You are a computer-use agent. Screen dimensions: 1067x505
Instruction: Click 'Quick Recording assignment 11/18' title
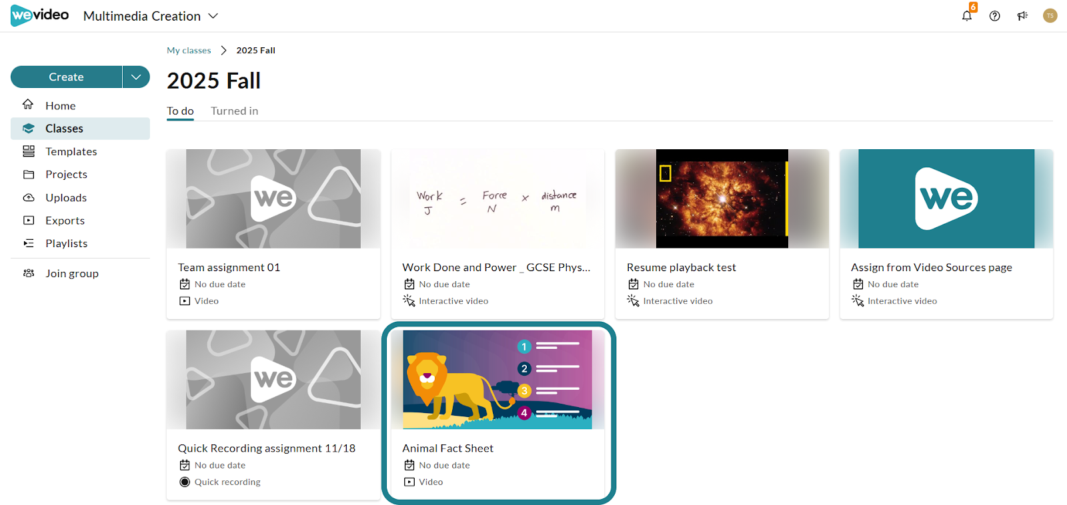(267, 448)
